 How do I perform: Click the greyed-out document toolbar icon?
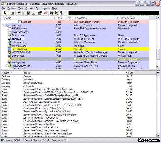(x=24, y=13)
